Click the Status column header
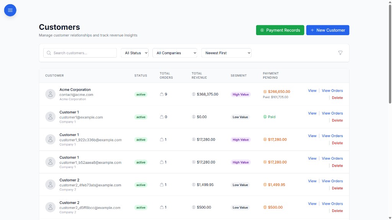The image size is (392, 220). tap(141, 76)
